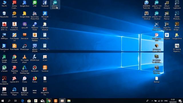Click the Adobe Bridge icon
This screenshot has width=183, height=103.
(177, 26)
